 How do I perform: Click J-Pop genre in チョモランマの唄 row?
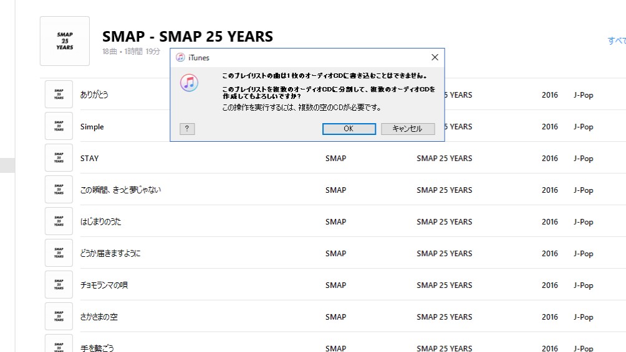(583, 285)
